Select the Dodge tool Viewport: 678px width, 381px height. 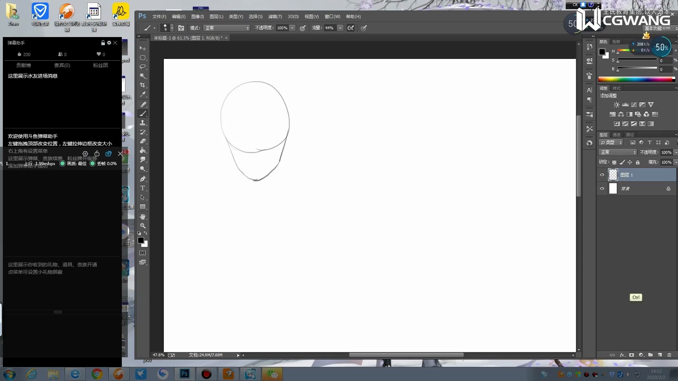[143, 169]
